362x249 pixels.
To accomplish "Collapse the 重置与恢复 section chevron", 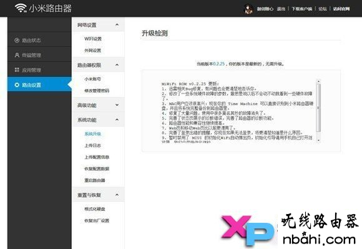I will (117, 195).
